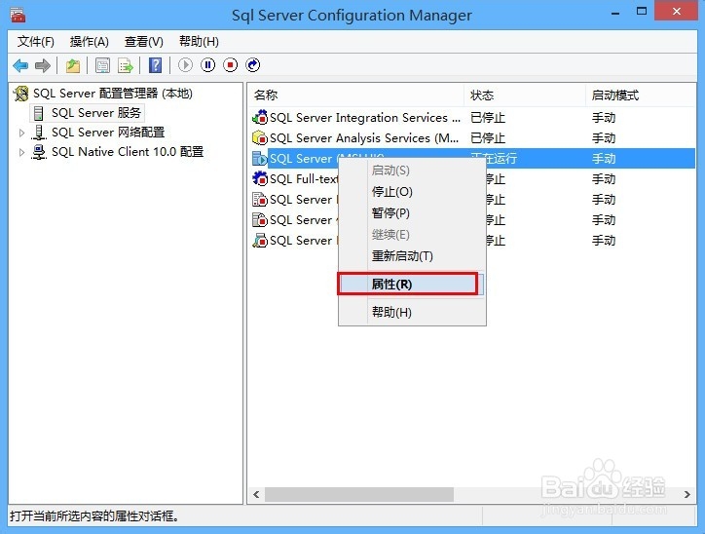Click the grayed 继续(E) context menu entry
This screenshot has height=534, width=705.
coord(412,235)
